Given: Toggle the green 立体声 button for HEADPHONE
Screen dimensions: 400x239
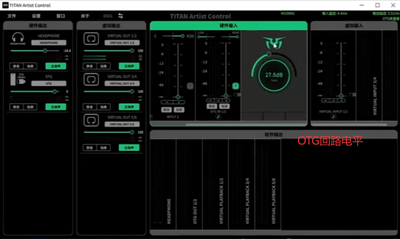Looking at the screenshot, I should (56, 66).
